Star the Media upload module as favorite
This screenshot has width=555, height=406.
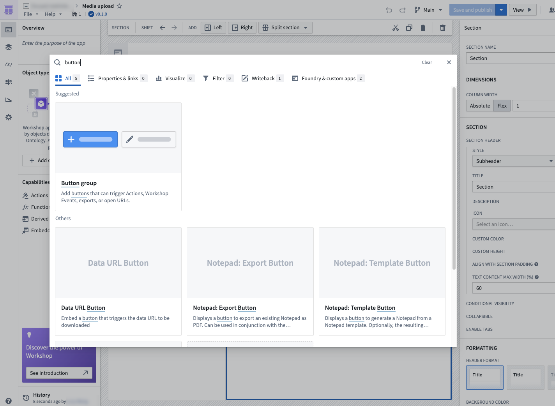[120, 6]
